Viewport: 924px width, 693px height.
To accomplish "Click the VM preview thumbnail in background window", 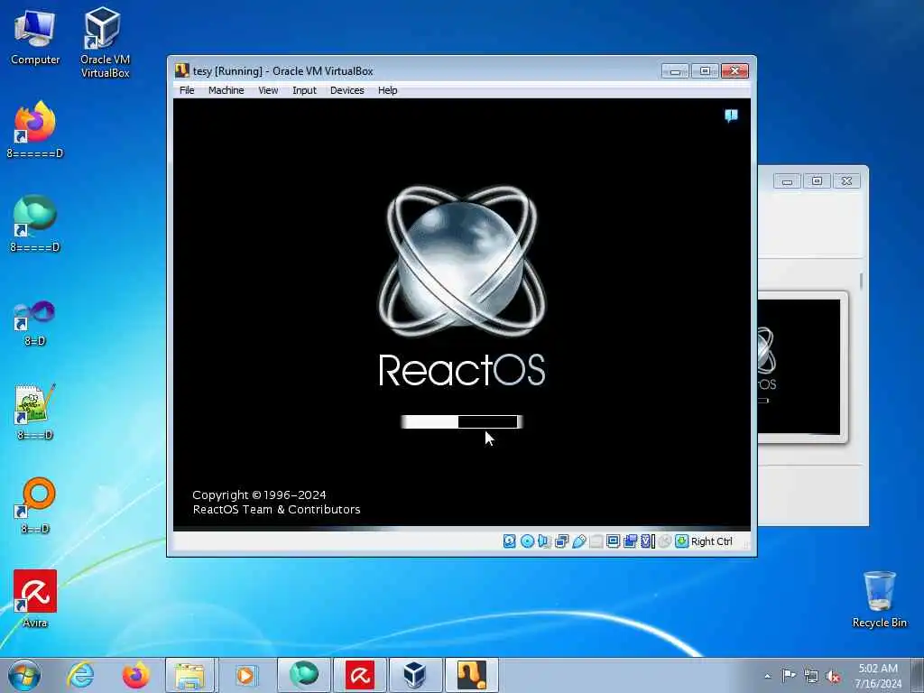I will point(799,366).
